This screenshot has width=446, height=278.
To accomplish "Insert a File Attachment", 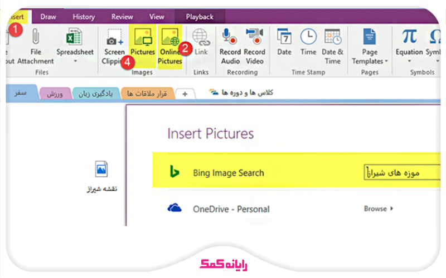I will click(x=36, y=47).
